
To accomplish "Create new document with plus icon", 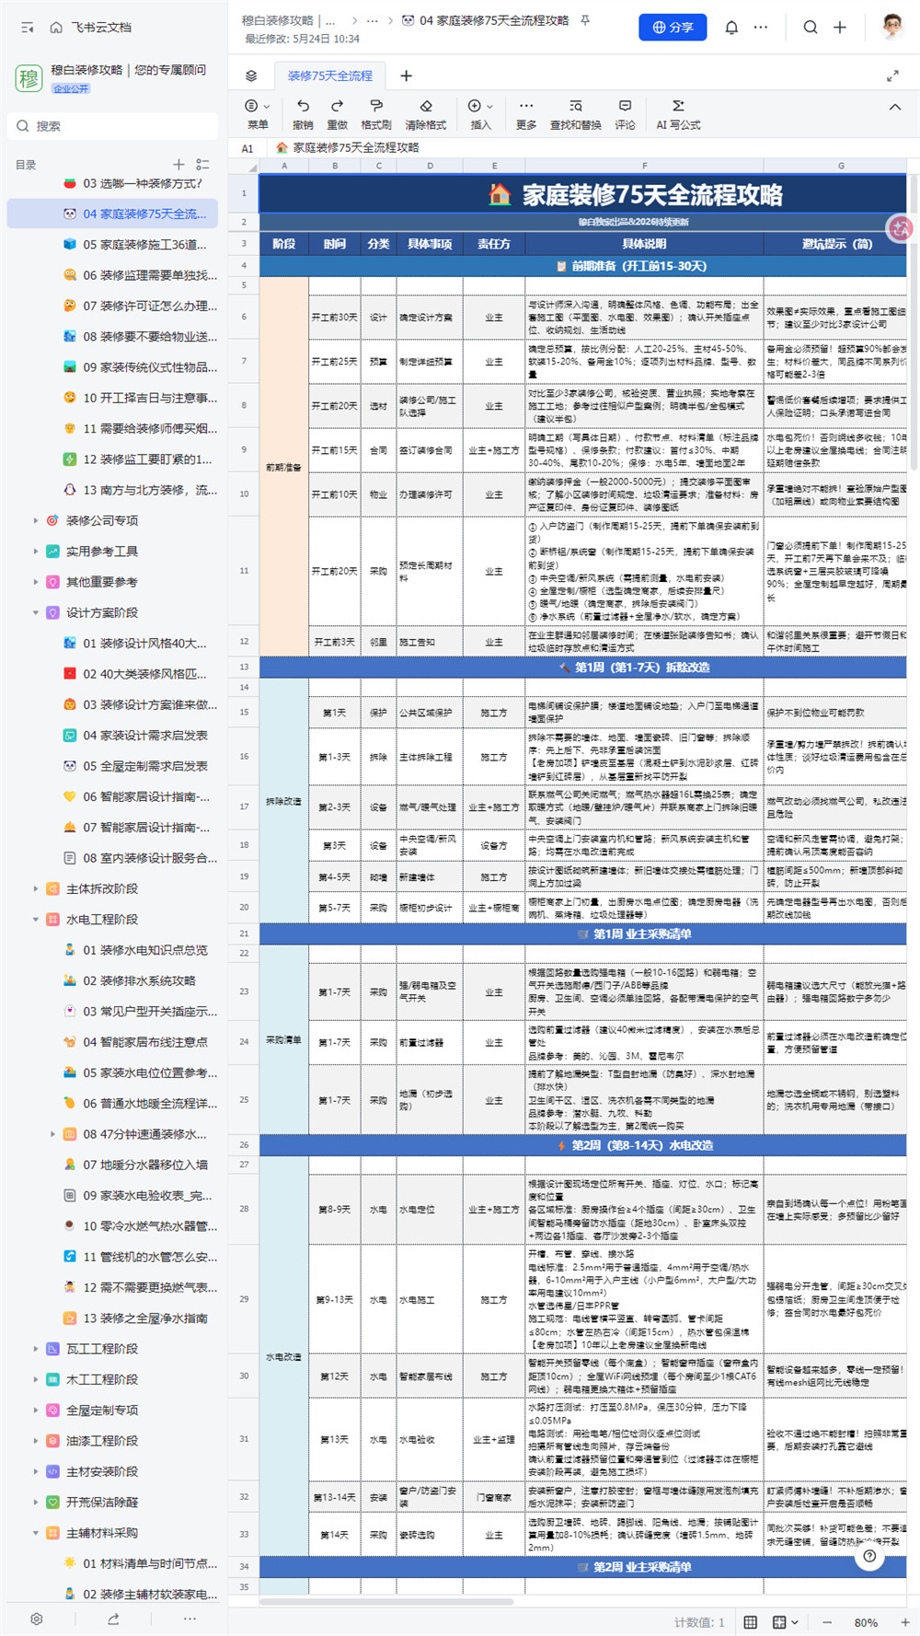I will [840, 28].
